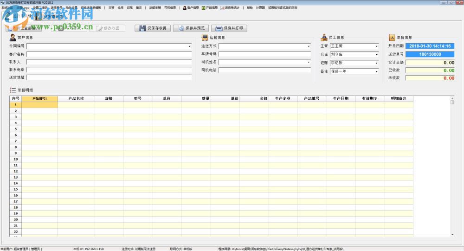The width and height of the screenshot is (464, 251).
Task: Open the 司机信息 menu item
Action: click(x=170, y=8)
